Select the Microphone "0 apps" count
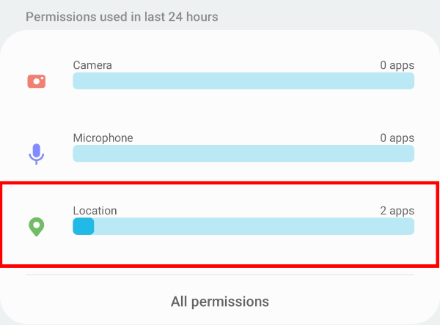 coord(397,138)
